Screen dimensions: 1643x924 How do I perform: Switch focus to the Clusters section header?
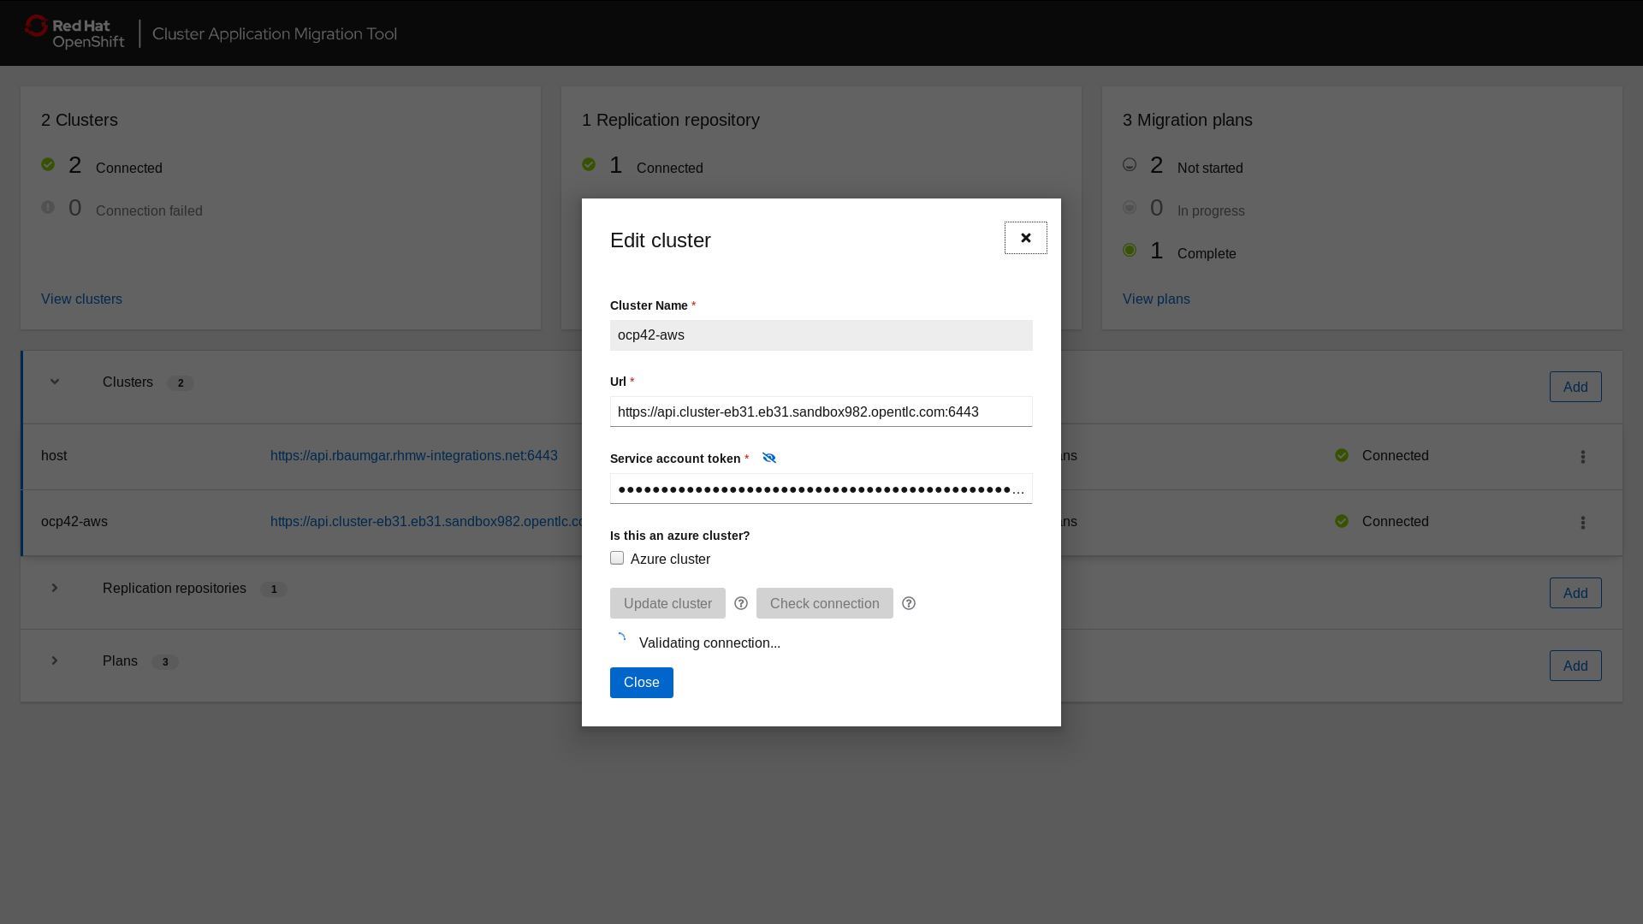128,382
